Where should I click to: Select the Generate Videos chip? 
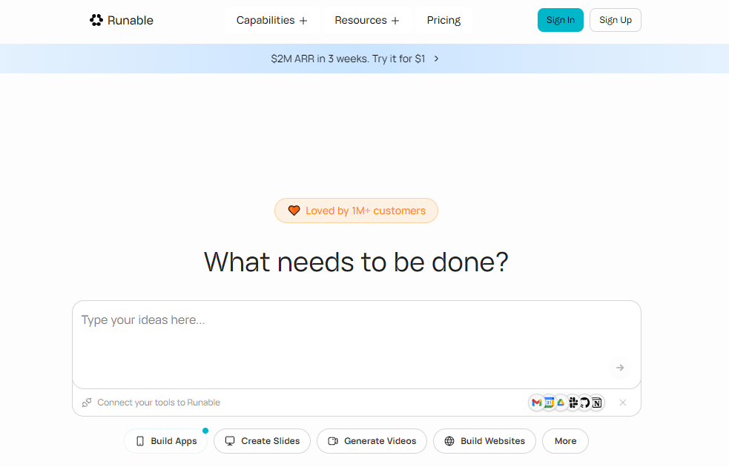[372, 441]
